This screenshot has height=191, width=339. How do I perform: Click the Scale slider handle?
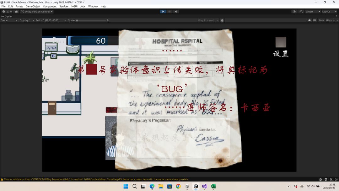(x=77, y=20)
